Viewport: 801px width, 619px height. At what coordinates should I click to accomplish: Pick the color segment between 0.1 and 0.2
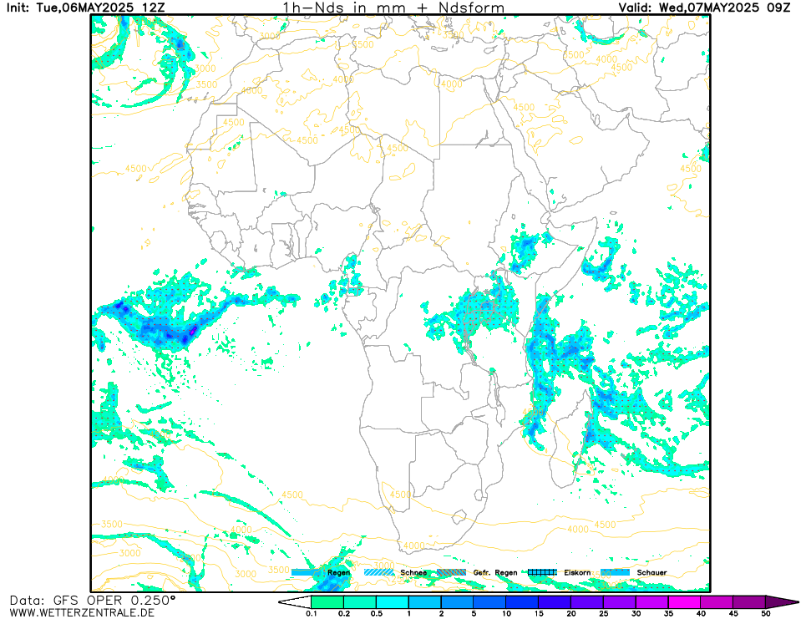pos(327,602)
